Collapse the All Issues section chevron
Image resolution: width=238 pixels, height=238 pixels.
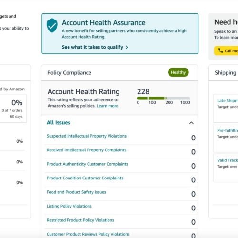point(191,123)
